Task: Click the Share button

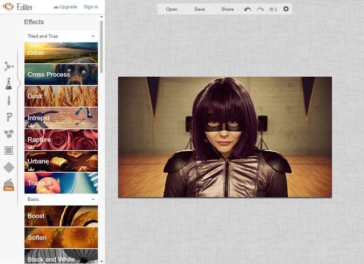Action: pyautogui.click(x=227, y=9)
